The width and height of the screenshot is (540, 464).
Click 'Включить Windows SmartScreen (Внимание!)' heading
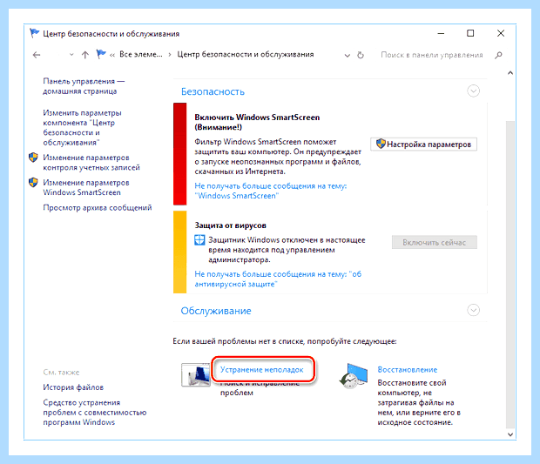pyautogui.click(x=257, y=122)
